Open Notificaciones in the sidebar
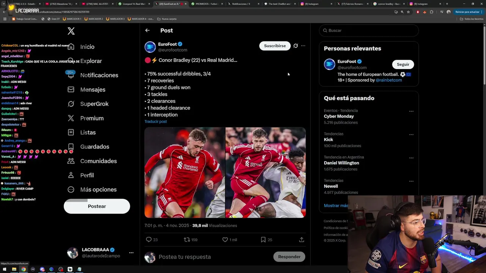The image size is (486, 273). 99,75
